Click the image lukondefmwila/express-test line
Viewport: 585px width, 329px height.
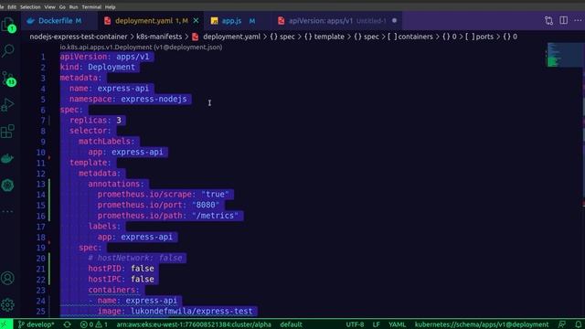pos(175,311)
